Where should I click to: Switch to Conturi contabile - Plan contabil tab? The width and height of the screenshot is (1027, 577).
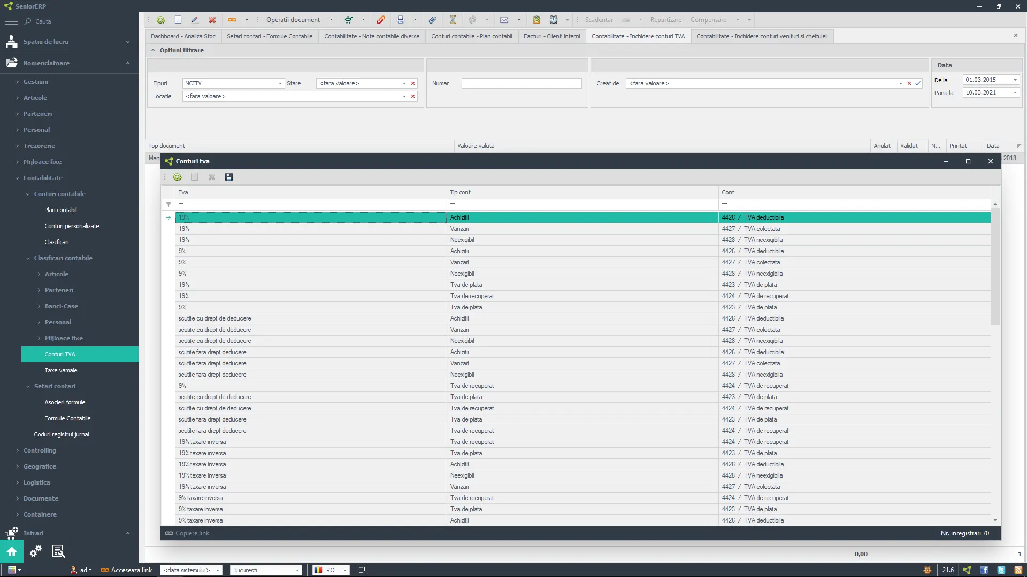(472, 36)
